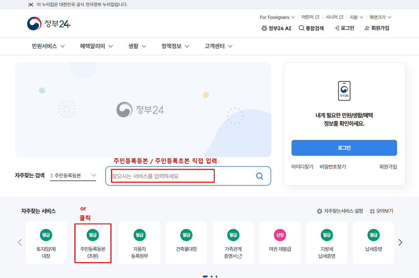419x278 pixels.
Task: Select the second carousel page indicator
Action: [x=212, y=276]
